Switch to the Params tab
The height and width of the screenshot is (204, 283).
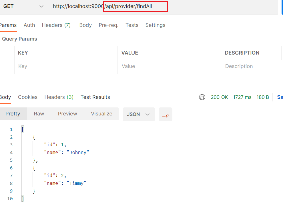coord(8,25)
